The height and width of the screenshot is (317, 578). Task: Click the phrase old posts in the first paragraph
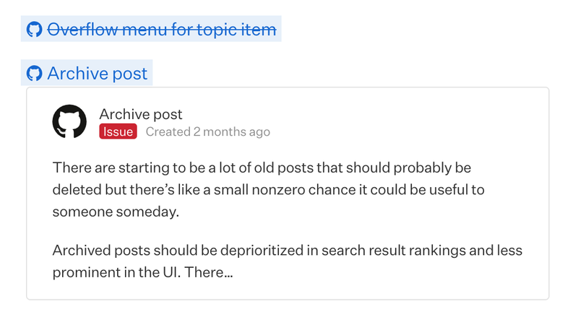[x=277, y=168]
